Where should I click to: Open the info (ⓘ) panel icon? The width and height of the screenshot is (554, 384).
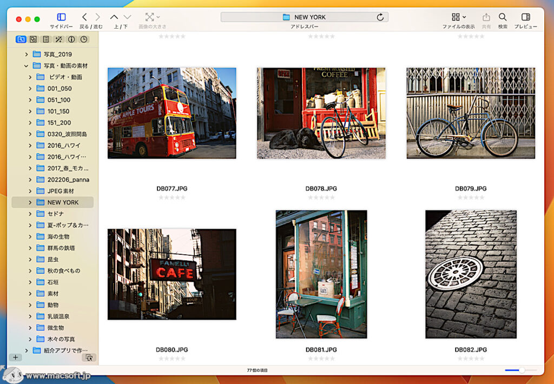point(71,39)
